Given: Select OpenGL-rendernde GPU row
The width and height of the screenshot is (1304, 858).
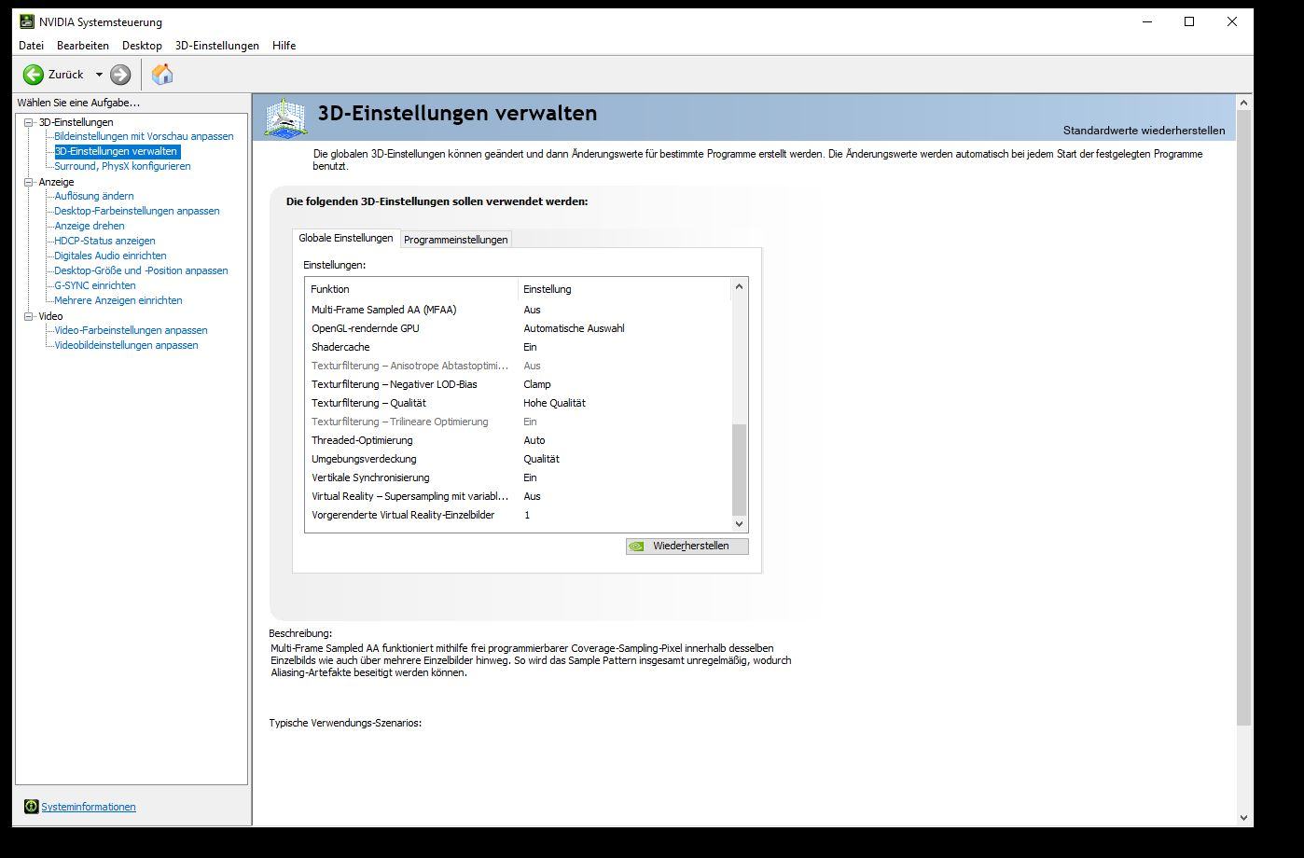Looking at the screenshot, I should click(518, 328).
